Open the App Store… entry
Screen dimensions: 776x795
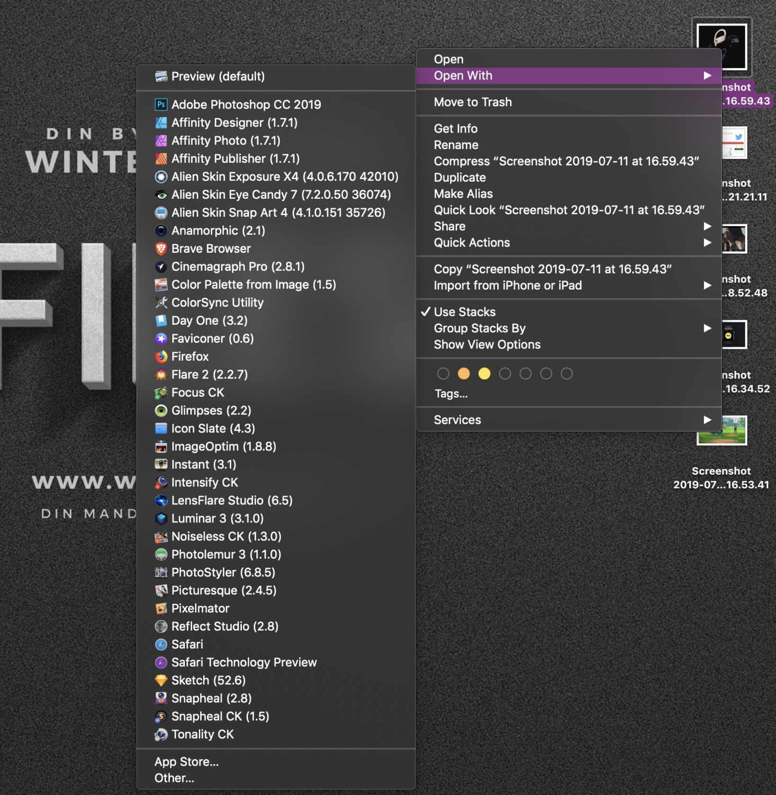pyautogui.click(x=276, y=761)
